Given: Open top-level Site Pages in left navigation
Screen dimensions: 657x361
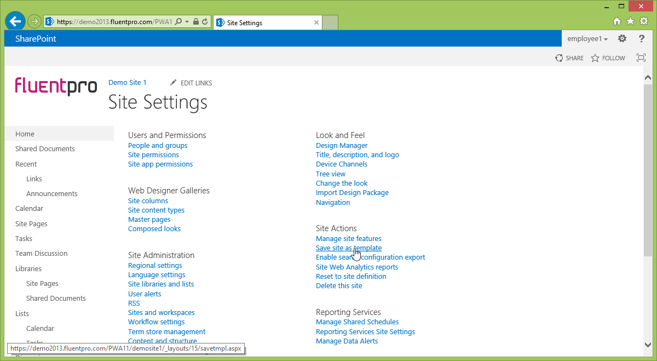Looking at the screenshot, I should tap(31, 224).
